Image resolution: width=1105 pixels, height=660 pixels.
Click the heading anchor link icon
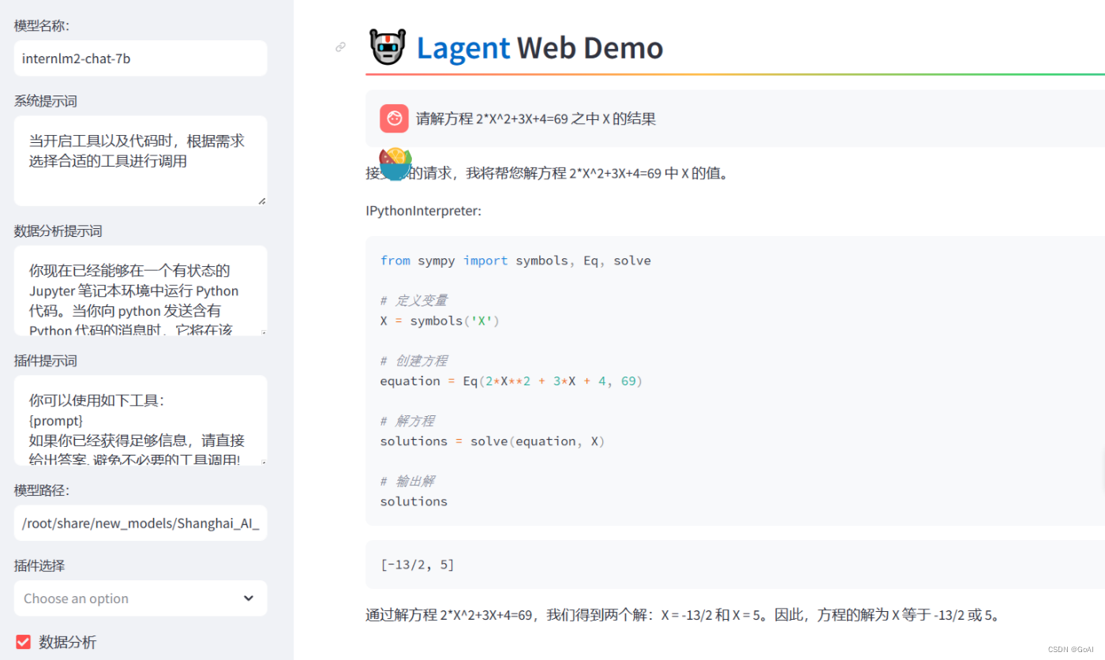click(x=341, y=47)
